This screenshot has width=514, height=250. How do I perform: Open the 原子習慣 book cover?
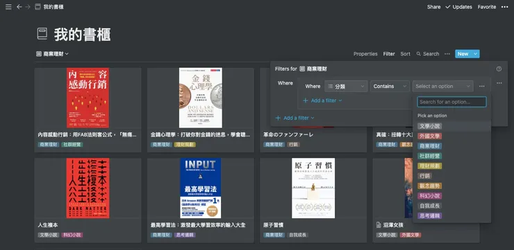click(x=313, y=188)
